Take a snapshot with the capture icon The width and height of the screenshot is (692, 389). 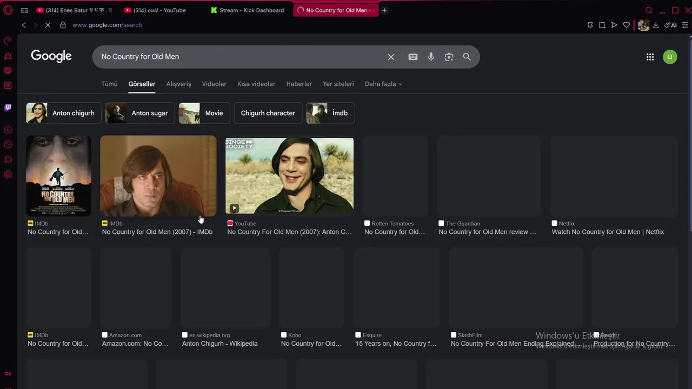pos(602,25)
